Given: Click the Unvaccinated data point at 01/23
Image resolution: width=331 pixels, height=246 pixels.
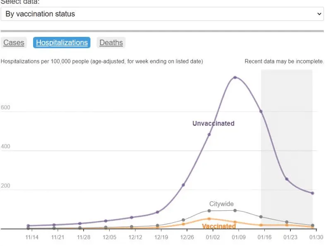Looking at the screenshot, I should tap(287, 179).
